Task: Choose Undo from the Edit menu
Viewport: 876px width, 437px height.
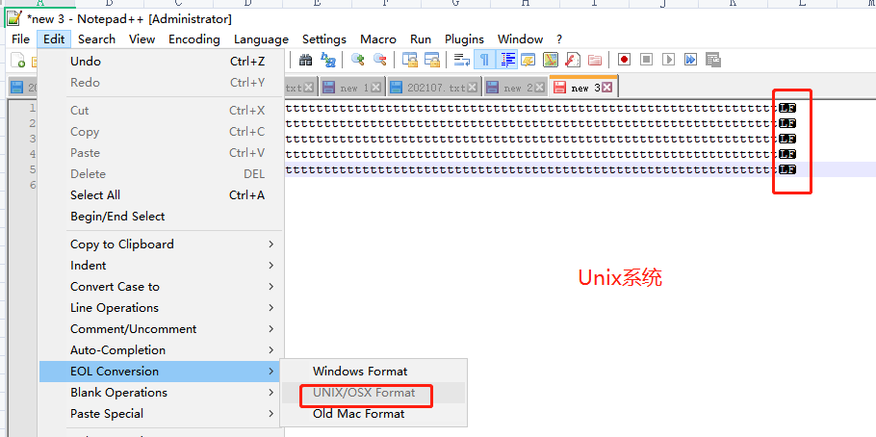Action: point(162,62)
